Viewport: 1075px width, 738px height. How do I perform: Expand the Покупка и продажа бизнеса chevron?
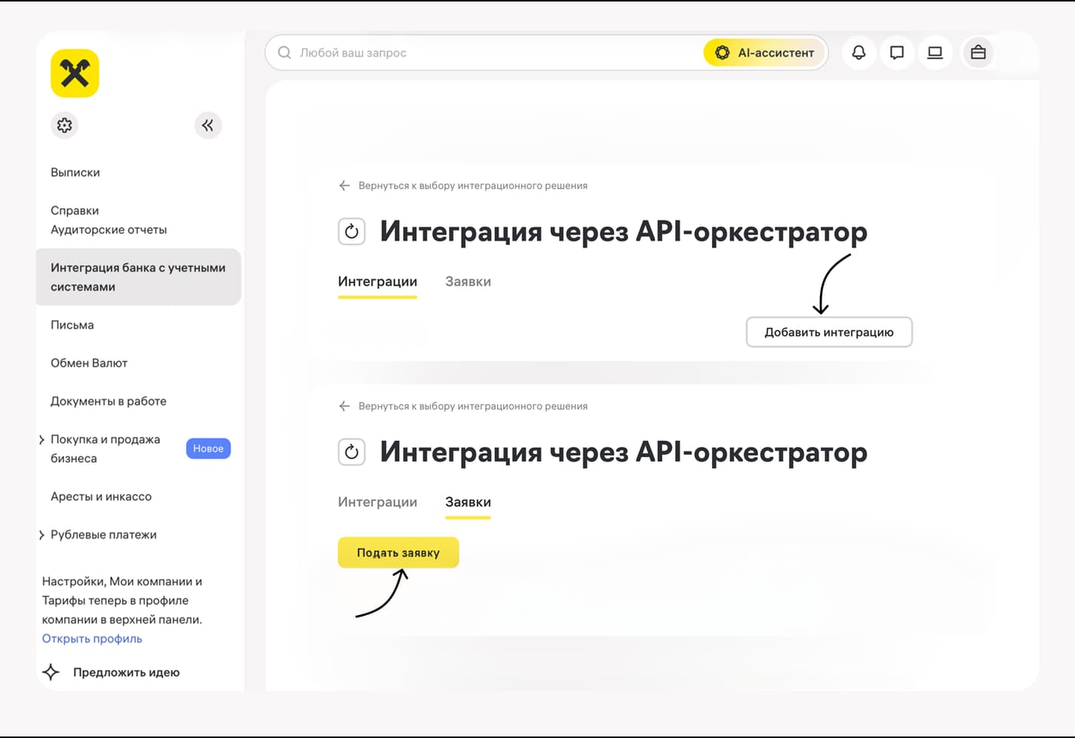click(41, 440)
